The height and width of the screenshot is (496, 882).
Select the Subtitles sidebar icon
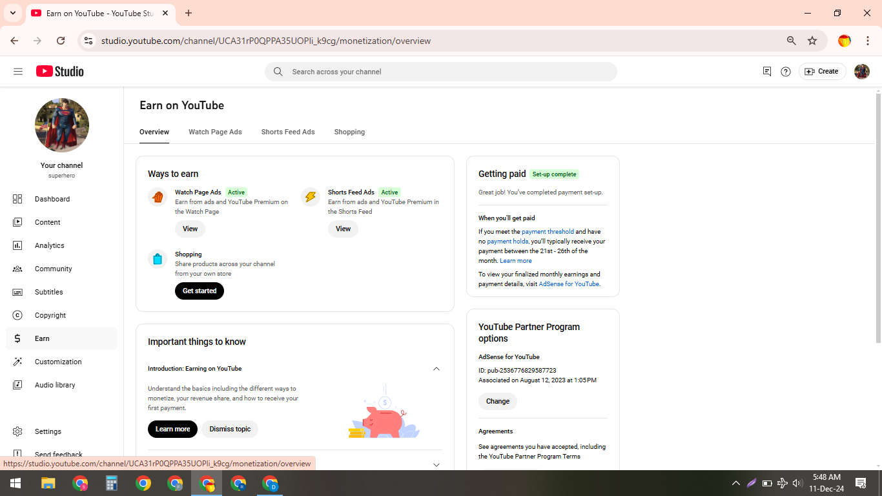coord(17,292)
